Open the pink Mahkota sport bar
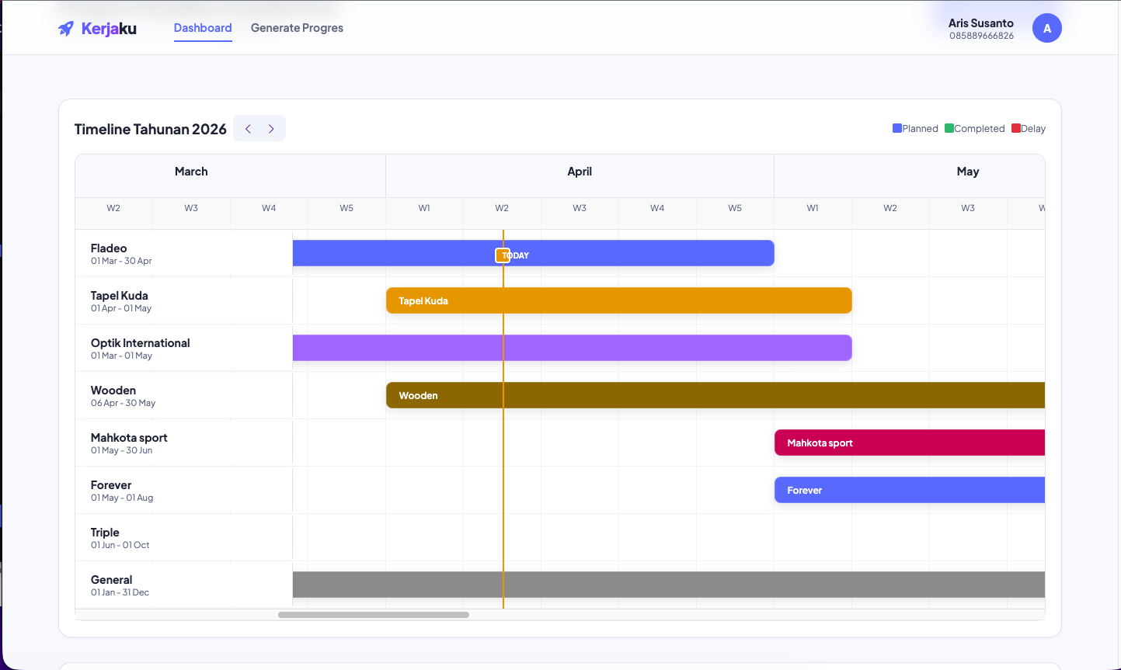 [909, 443]
